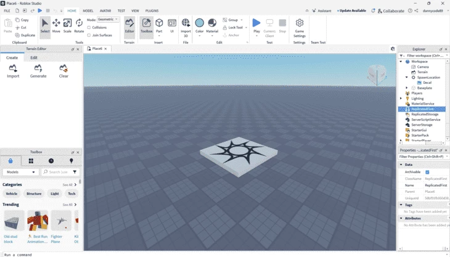Start the Play test

point(256,26)
